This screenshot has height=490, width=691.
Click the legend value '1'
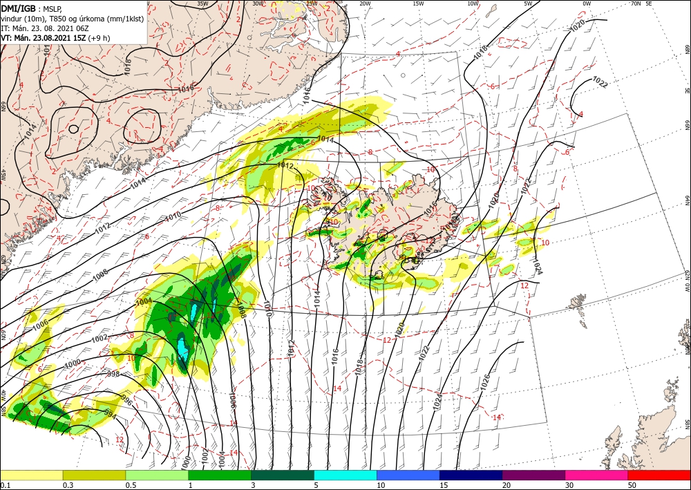pos(191,485)
